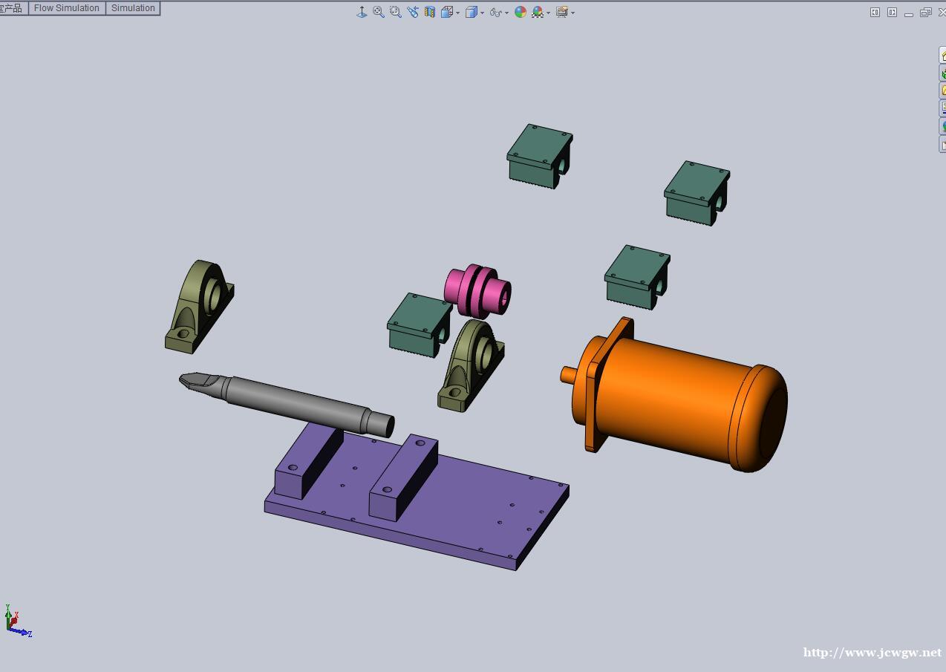Screen dimensions: 946x672
Task: Click the View Orientation cube icon
Action: click(x=447, y=12)
